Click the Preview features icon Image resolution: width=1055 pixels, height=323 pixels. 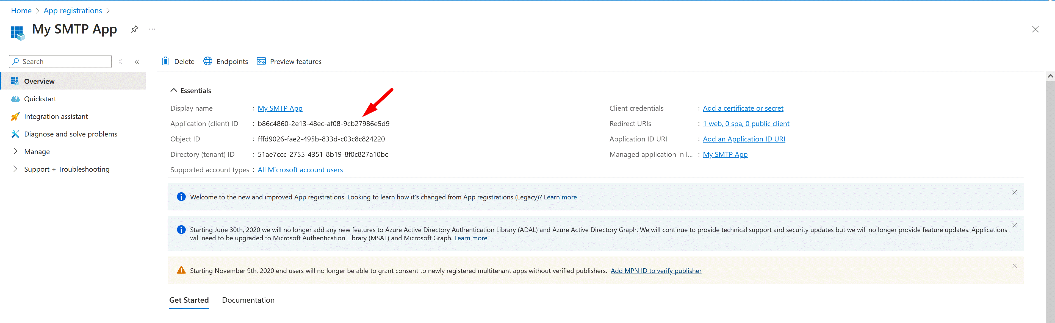coord(261,61)
